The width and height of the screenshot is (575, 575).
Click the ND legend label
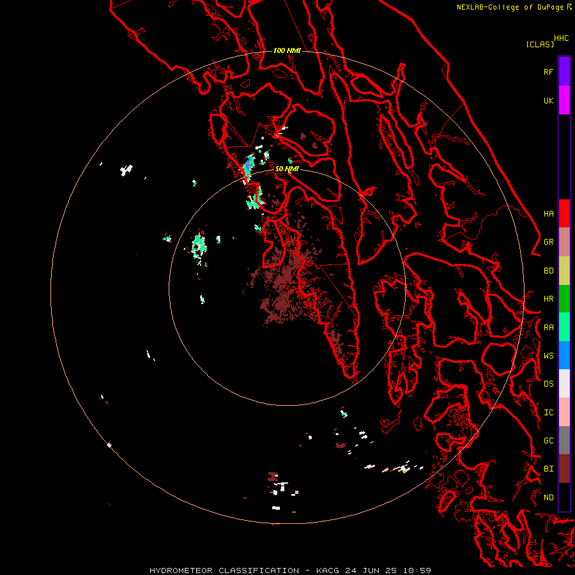(x=548, y=498)
